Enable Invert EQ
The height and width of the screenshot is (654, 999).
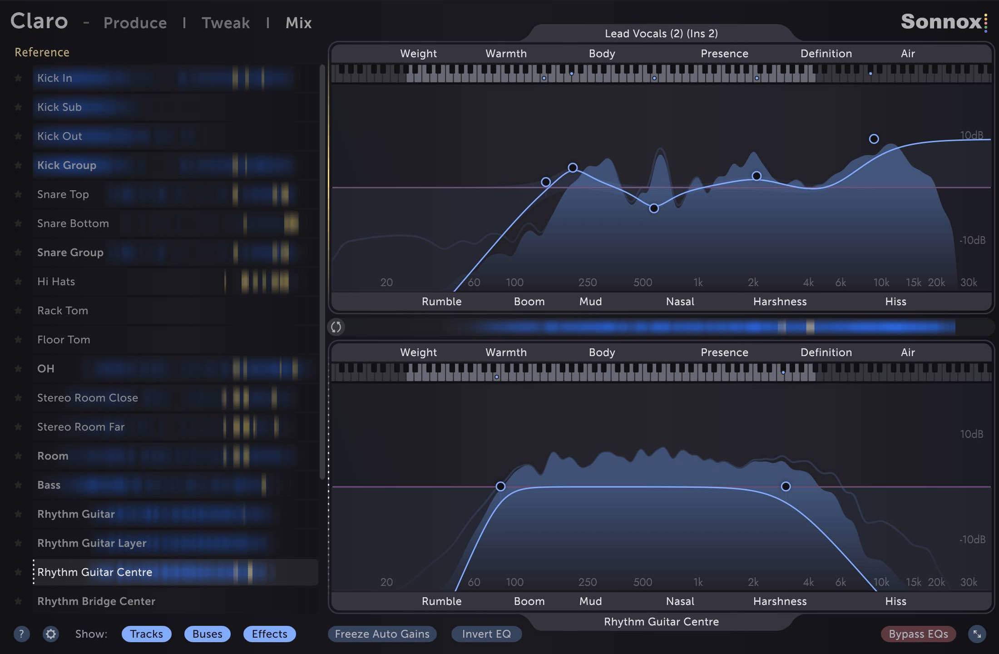[486, 634]
